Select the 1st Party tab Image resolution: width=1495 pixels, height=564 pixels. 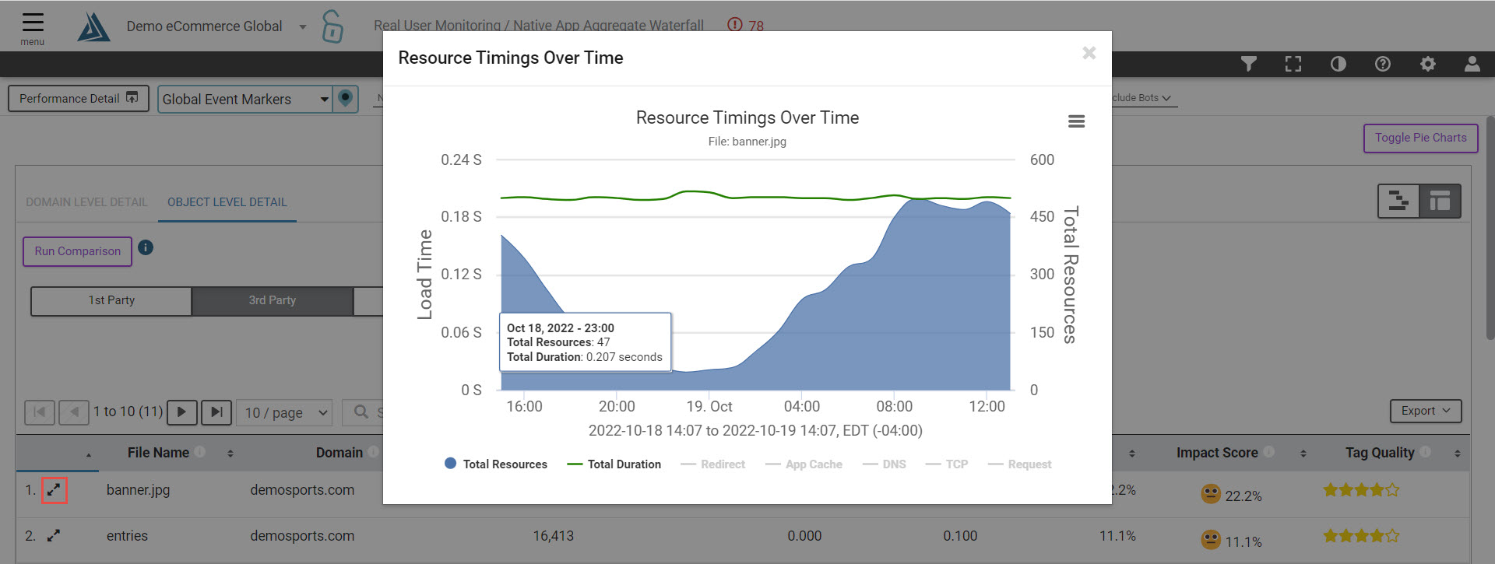pos(111,300)
